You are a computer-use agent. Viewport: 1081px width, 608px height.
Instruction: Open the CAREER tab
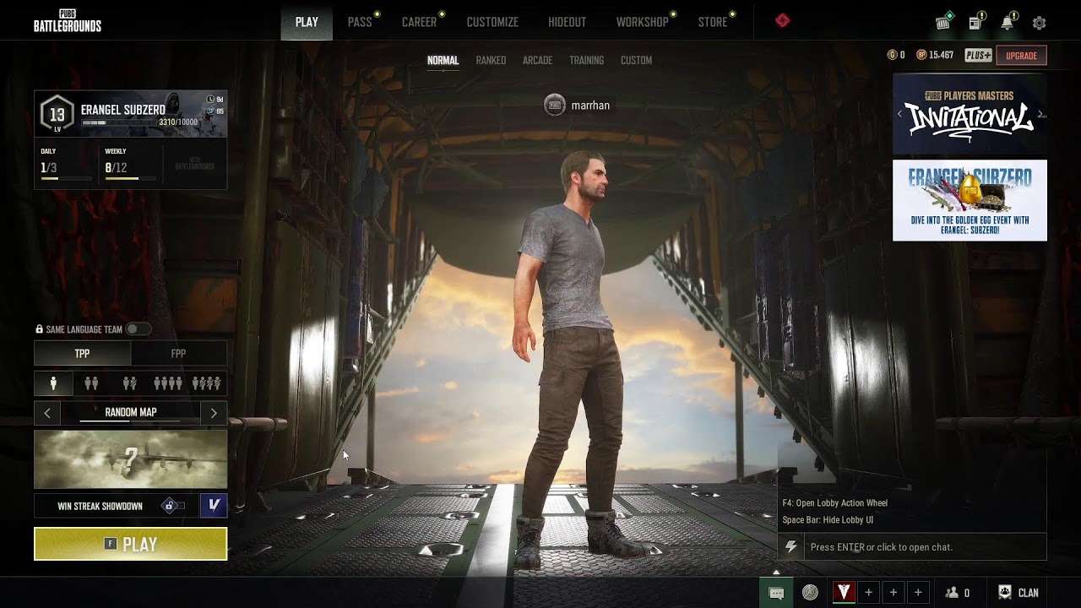pyautogui.click(x=420, y=22)
